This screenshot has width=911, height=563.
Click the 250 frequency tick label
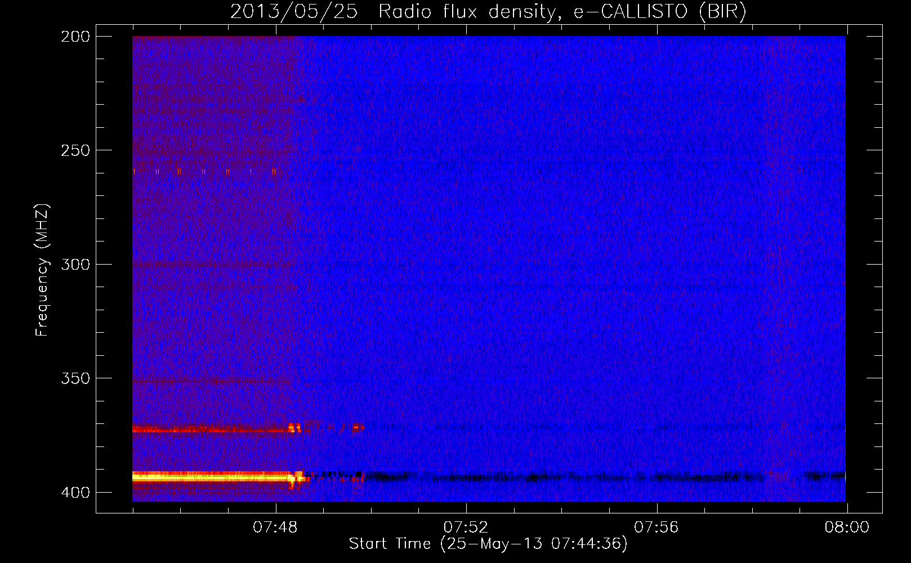(75, 150)
